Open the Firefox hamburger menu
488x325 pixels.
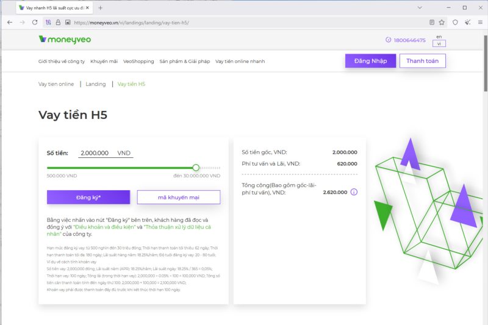[x=480, y=23]
